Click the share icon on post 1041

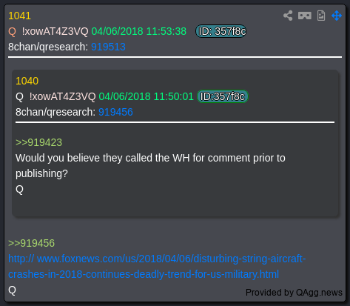pyautogui.click(x=288, y=16)
